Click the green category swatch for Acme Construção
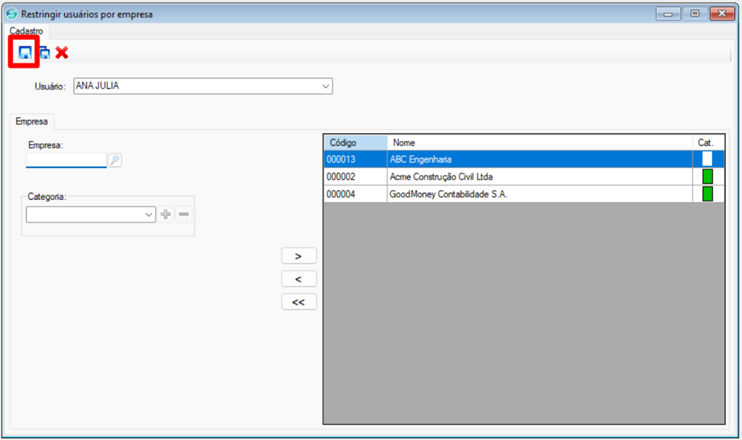 708,177
